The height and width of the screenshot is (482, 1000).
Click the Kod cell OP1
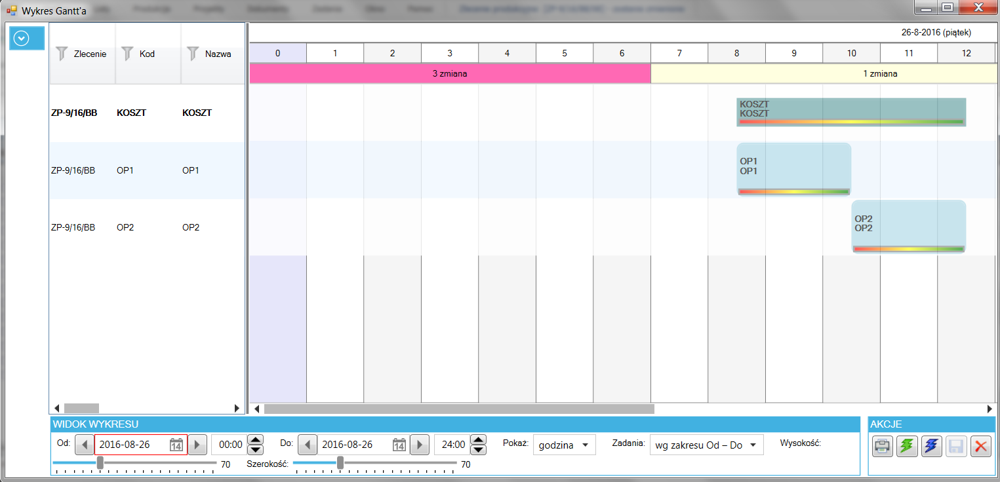pyautogui.click(x=125, y=170)
